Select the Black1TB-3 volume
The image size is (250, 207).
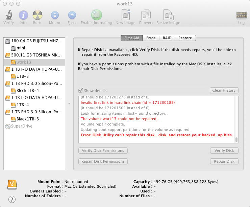pos(34,119)
